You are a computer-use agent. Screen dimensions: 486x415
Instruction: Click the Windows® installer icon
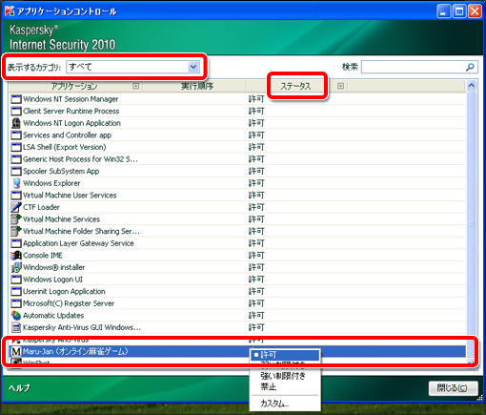point(16,267)
